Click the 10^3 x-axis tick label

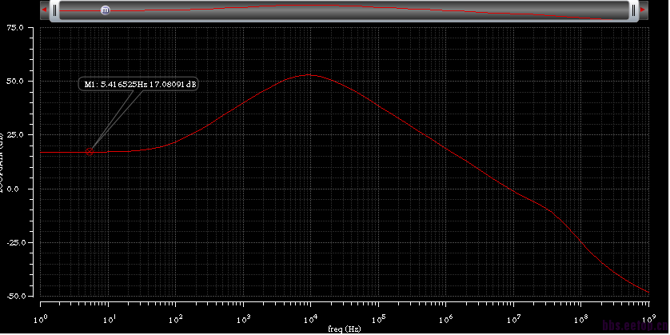[244, 318]
